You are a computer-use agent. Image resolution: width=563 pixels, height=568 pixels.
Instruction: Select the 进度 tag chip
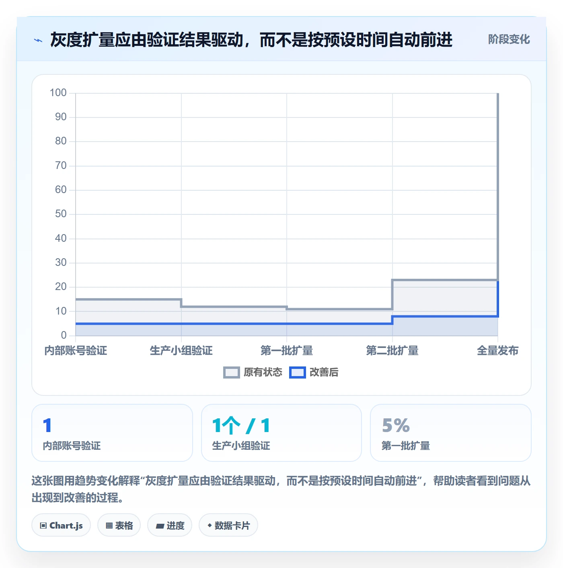(170, 525)
